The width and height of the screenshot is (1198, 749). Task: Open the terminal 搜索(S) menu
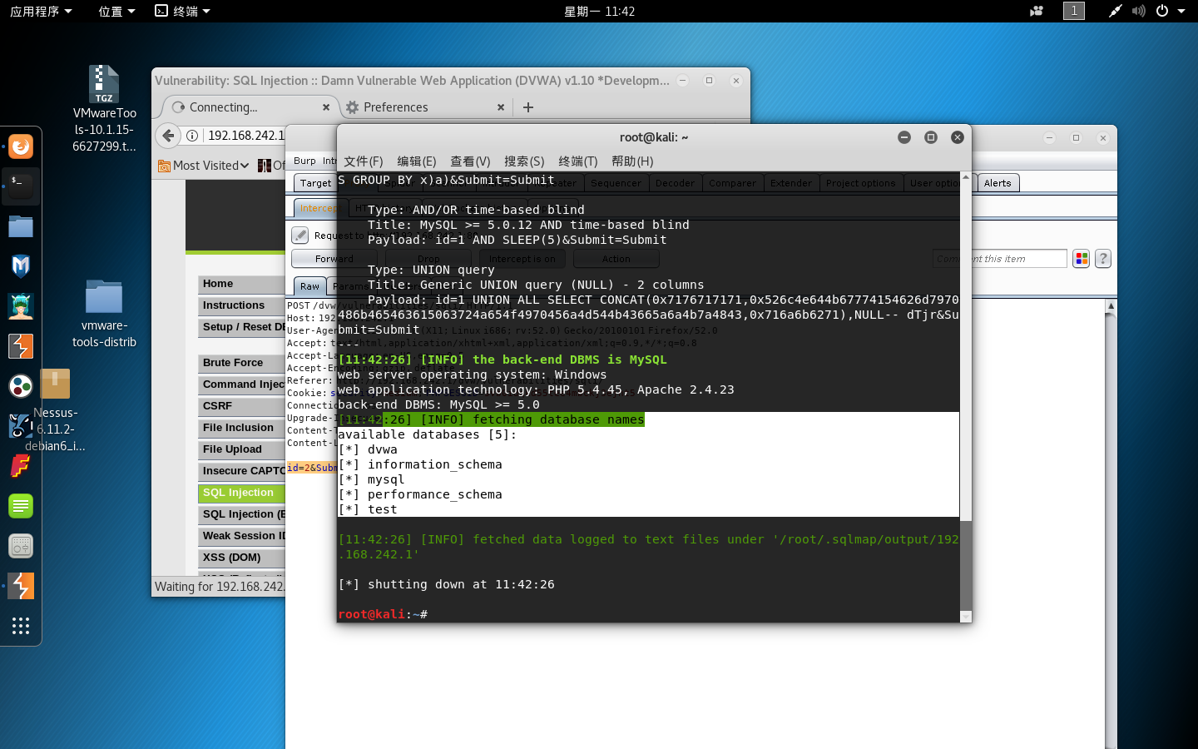[524, 161]
